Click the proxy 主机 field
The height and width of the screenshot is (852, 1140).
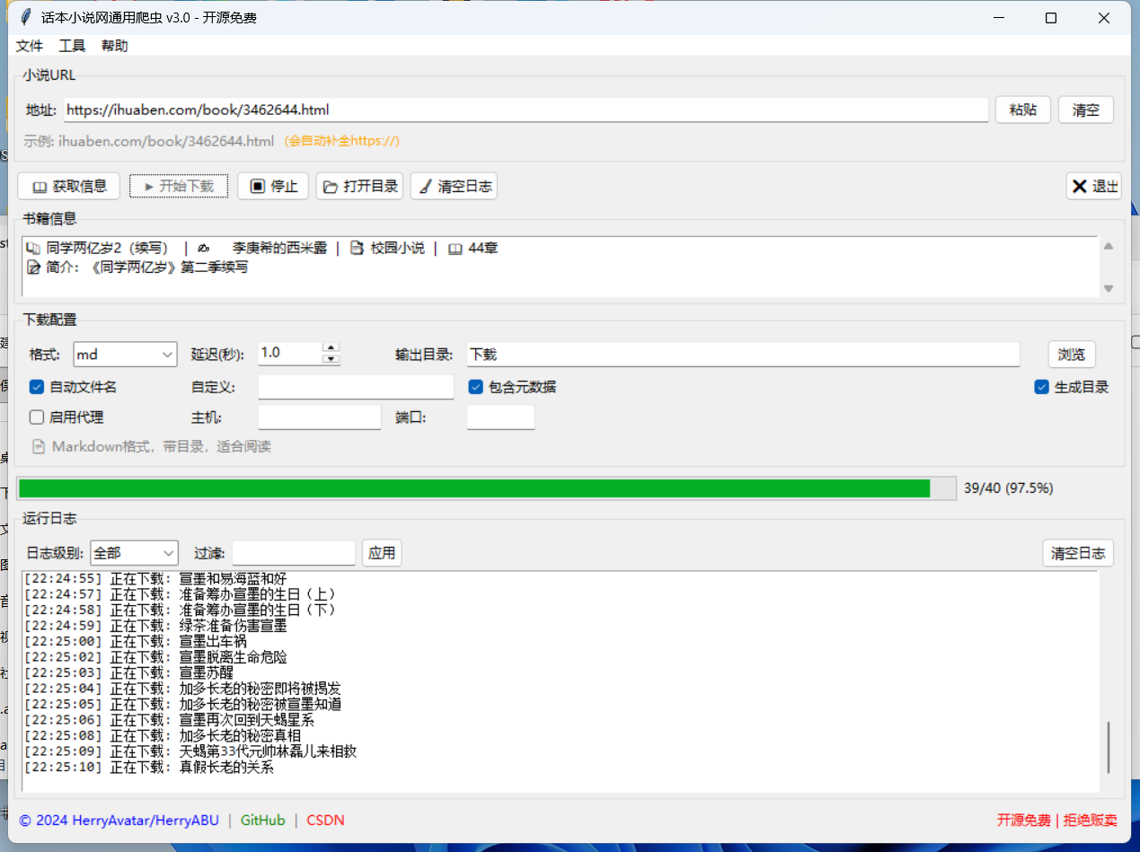[x=320, y=417]
